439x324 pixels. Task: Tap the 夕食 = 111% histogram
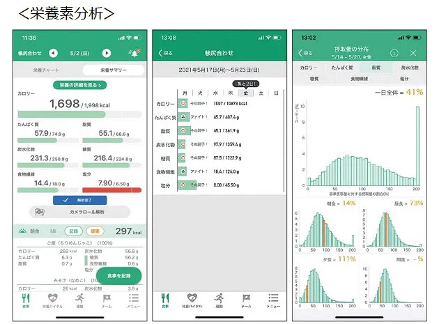click(326, 286)
